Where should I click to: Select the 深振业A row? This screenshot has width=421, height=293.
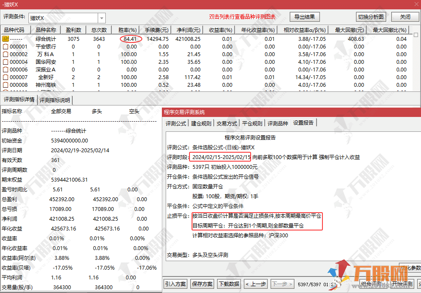click(x=207, y=70)
